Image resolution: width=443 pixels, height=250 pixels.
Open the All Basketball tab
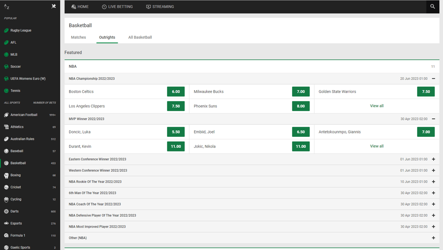pyautogui.click(x=140, y=37)
